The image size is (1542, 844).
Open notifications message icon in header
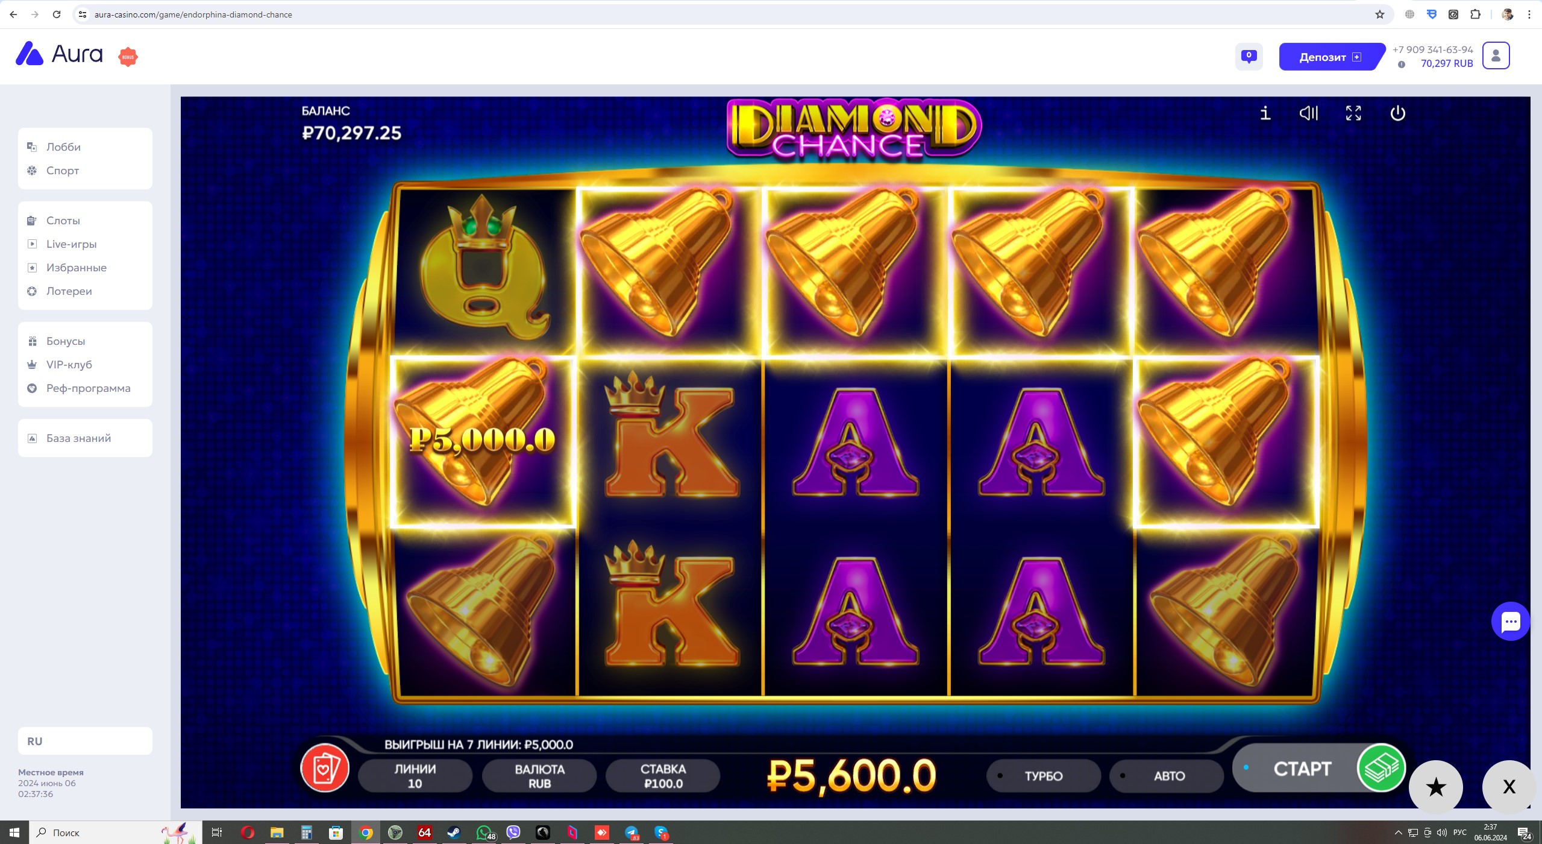click(x=1249, y=57)
